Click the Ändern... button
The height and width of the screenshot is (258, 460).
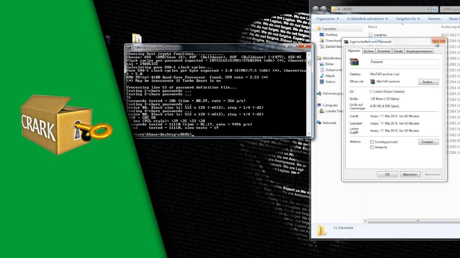coord(428,82)
